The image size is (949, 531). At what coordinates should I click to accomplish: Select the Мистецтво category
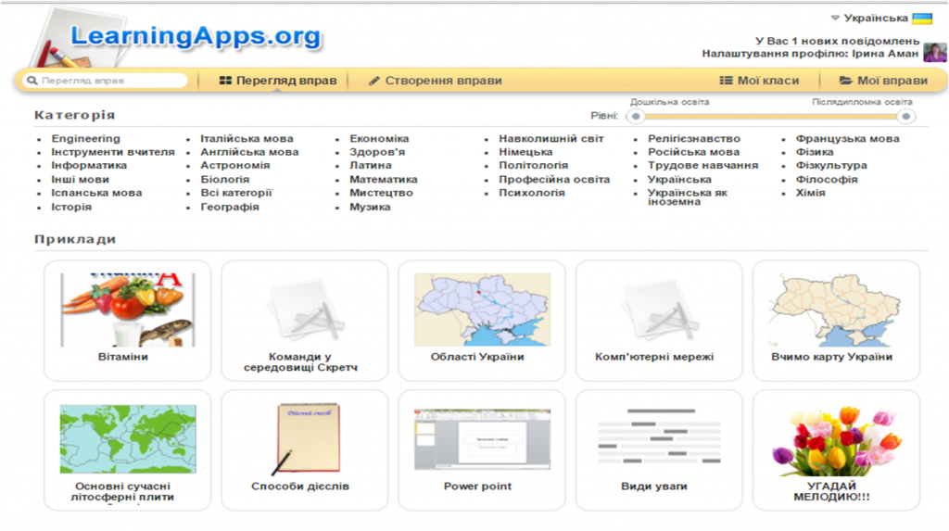(x=381, y=193)
